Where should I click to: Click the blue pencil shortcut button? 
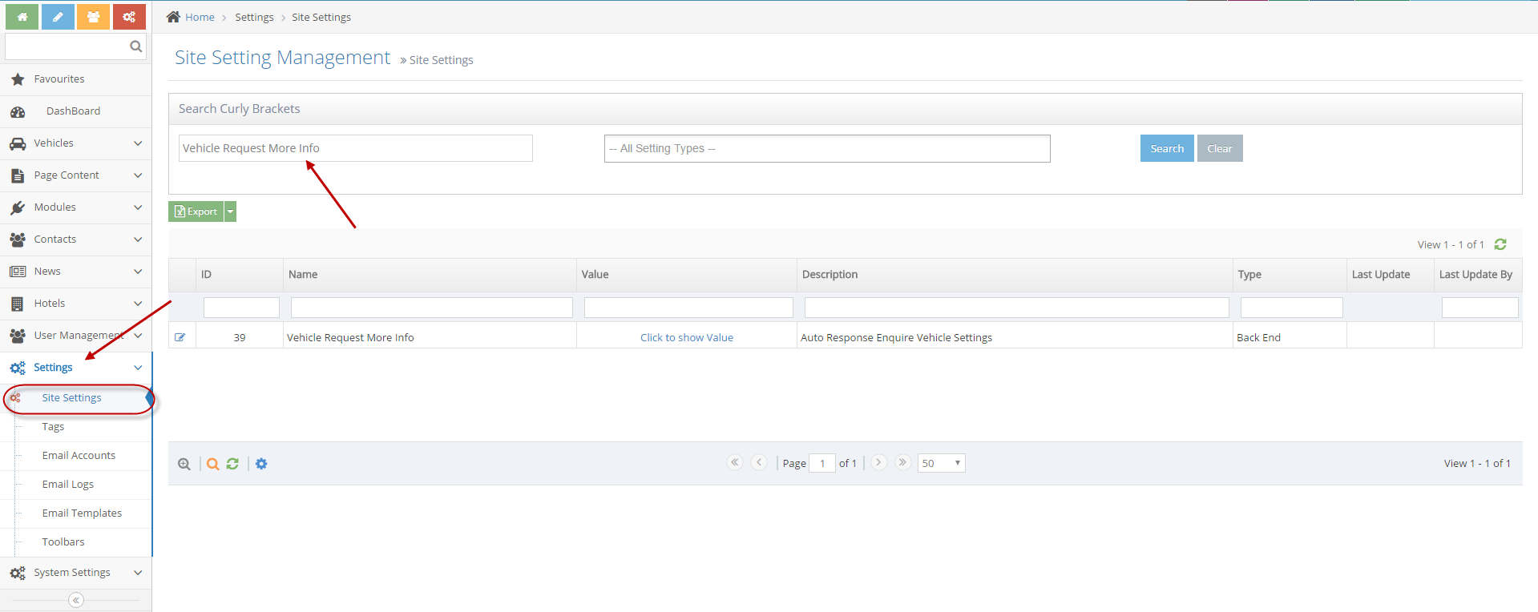click(x=58, y=17)
